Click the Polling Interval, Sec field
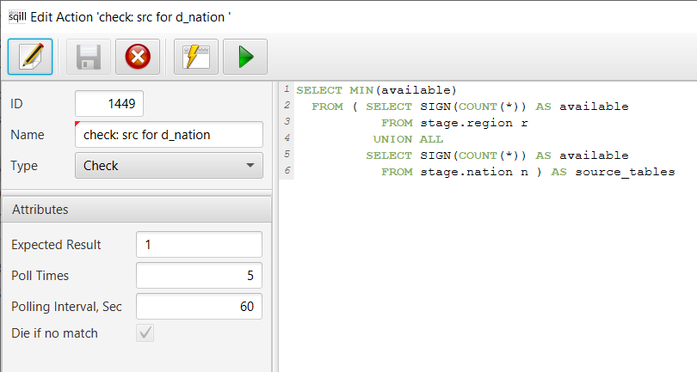Screen dimensions: 697x372 tap(199, 307)
